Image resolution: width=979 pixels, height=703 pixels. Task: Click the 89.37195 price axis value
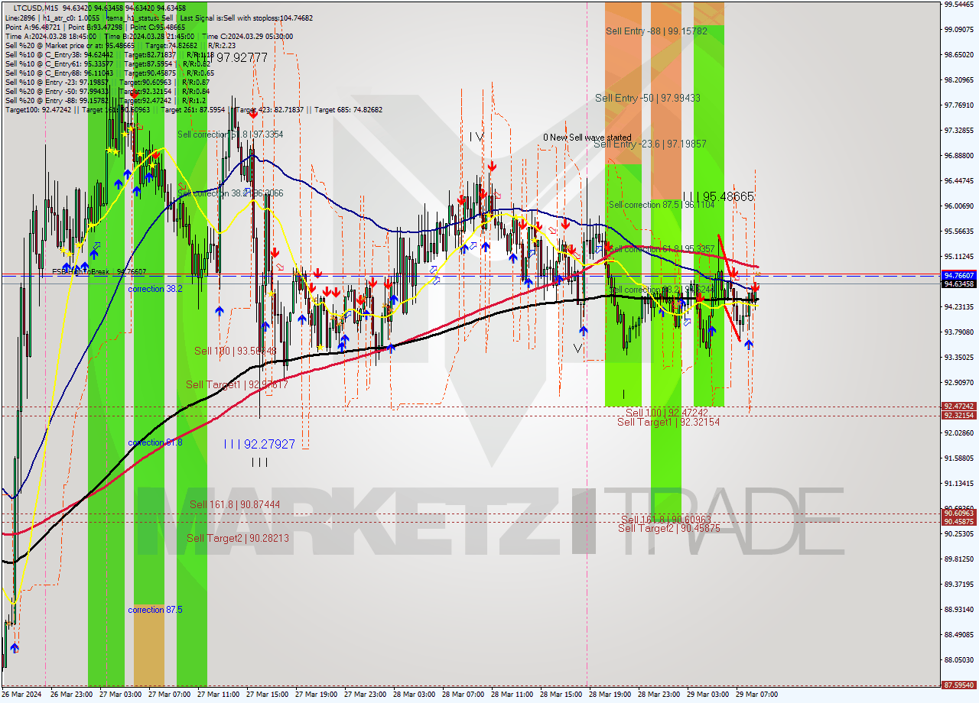coord(959,585)
